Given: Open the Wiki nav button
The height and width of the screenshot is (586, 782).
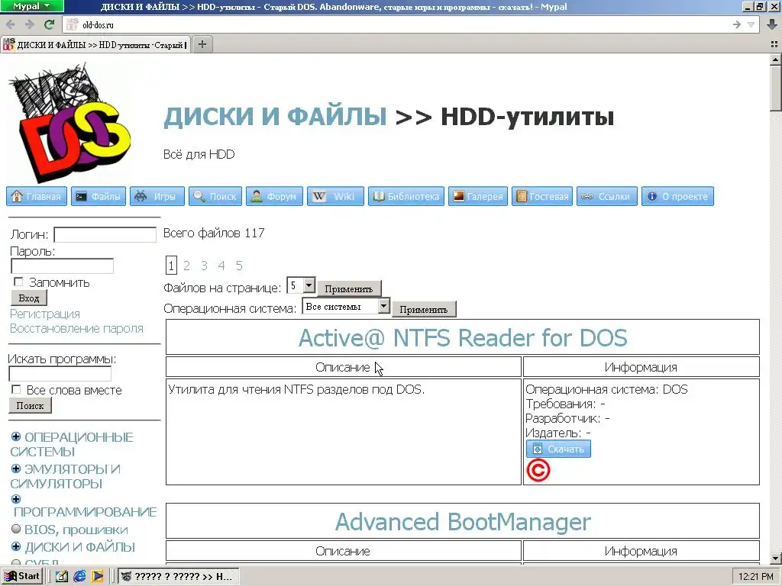Looking at the screenshot, I should point(335,196).
